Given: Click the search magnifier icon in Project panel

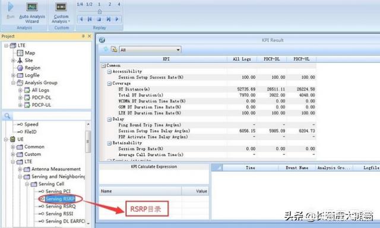Looking at the screenshot, I should pyautogui.click(x=7, y=116).
